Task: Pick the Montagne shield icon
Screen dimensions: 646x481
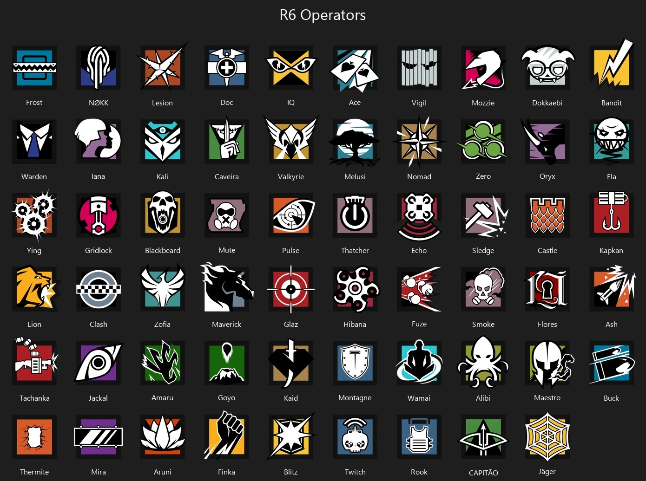Action: click(x=355, y=363)
